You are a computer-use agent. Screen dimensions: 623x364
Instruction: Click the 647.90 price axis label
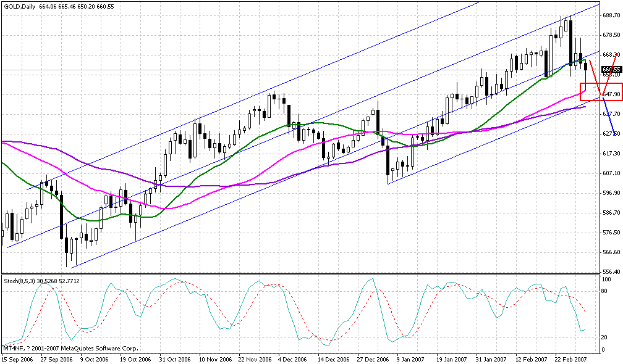(611, 94)
